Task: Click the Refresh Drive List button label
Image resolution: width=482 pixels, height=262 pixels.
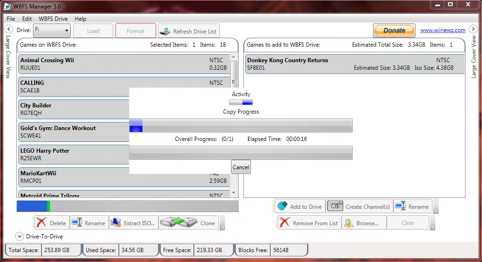Action: click(x=195, y=31)
